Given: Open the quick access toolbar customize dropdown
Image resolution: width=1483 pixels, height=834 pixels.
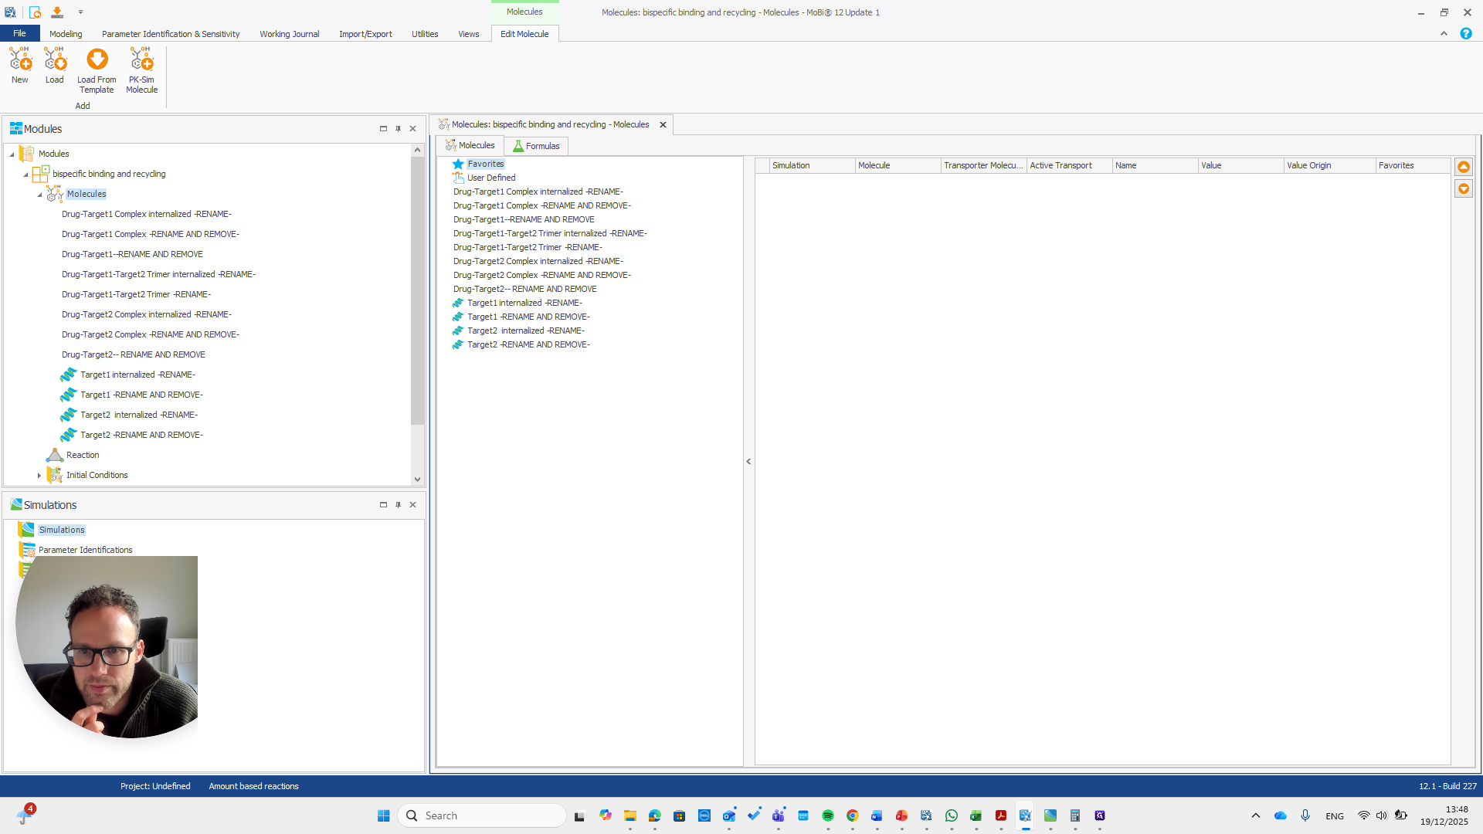Looking at the screenshot, I should 80,12.
